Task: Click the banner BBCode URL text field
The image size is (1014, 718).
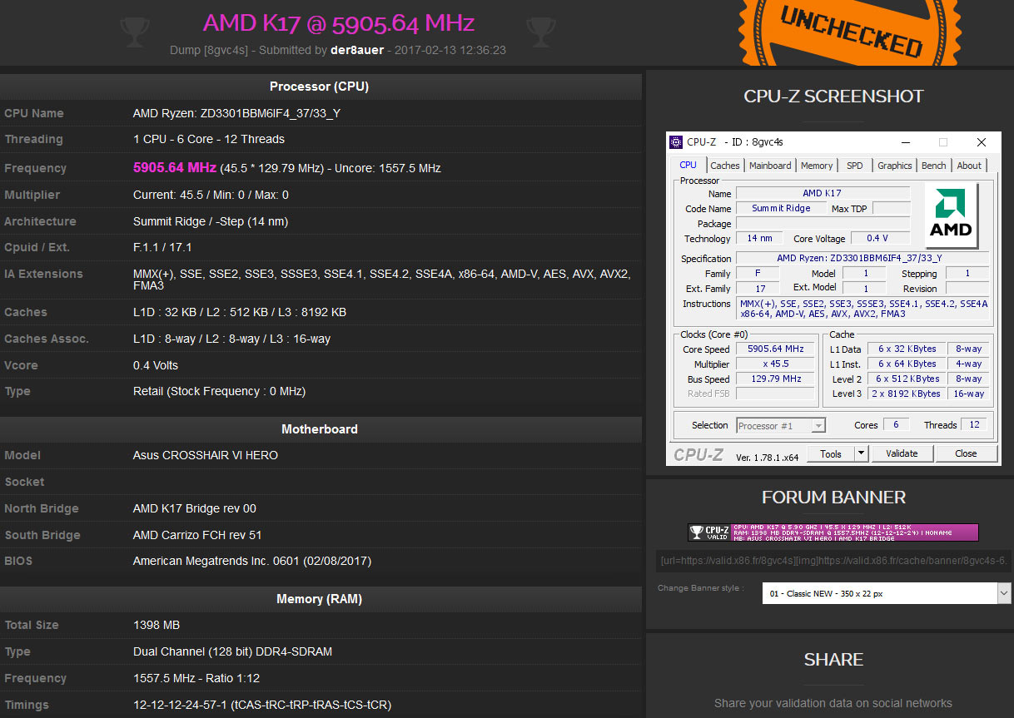Action: pyautogui.click(x=833, y=562)
